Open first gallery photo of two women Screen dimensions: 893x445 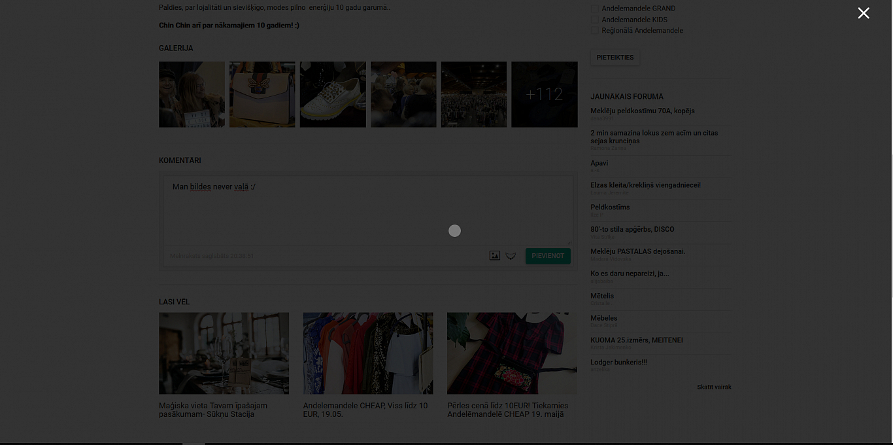pos(192,94)
